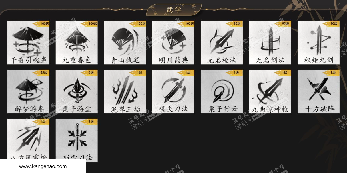
Task: Click the 无名枪法 spear skill icon
Action: [222, 43]
